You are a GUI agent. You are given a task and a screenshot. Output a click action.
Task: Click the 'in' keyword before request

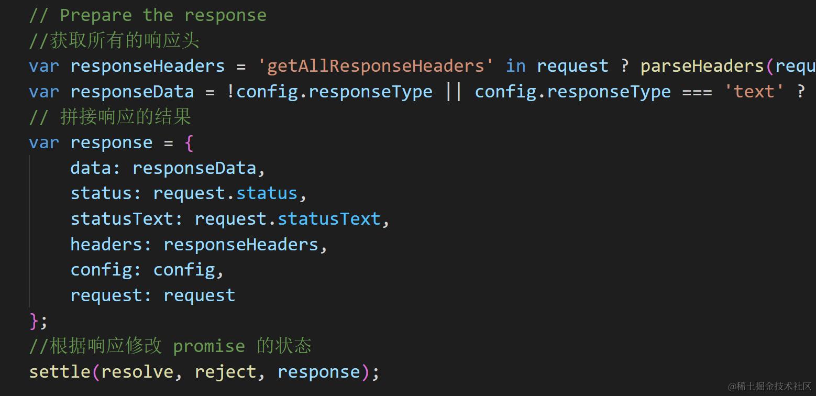515,66
